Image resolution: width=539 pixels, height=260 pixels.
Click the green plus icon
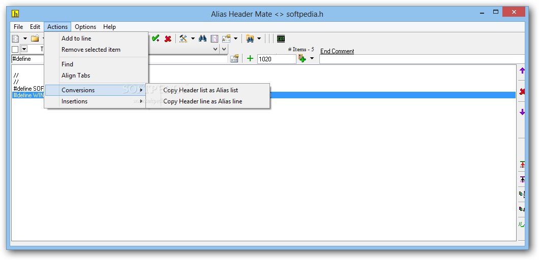tap(250, 59)
